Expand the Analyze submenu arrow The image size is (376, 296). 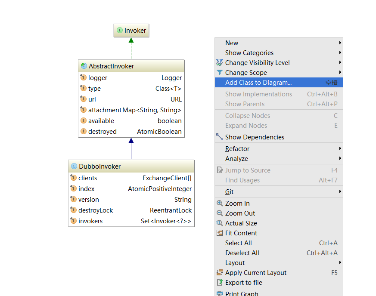(x=340, y=158)
